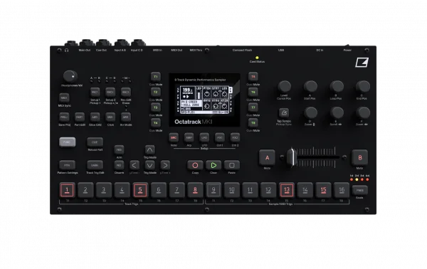Click data knob A Start Pos
427x269 pixels.
click(310, 86)
